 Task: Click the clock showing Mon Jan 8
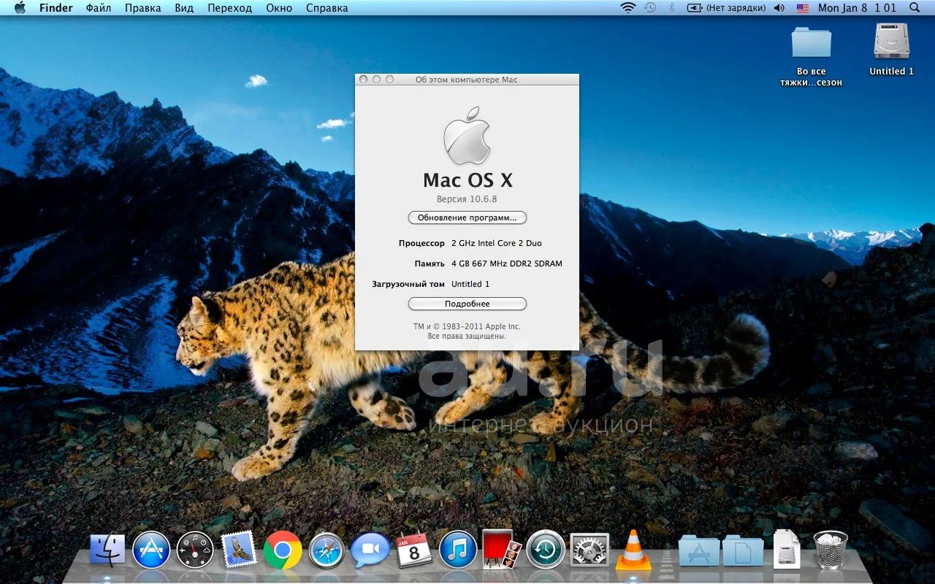click(x=857, y=8)
